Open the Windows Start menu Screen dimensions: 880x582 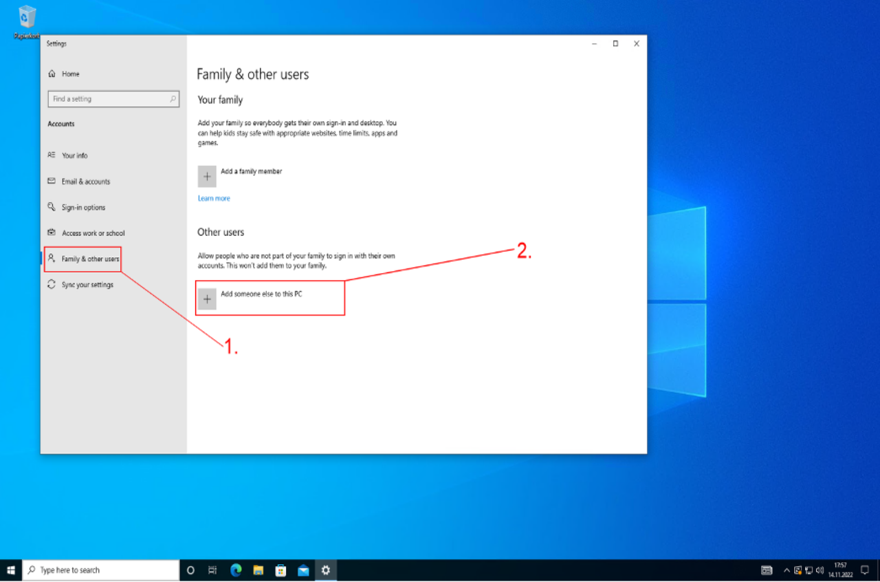pyautogui.click(x=11, y=570)
